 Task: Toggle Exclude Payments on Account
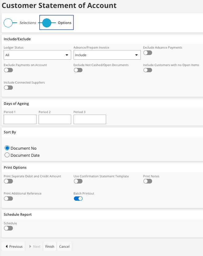click(x=8, y=70)
